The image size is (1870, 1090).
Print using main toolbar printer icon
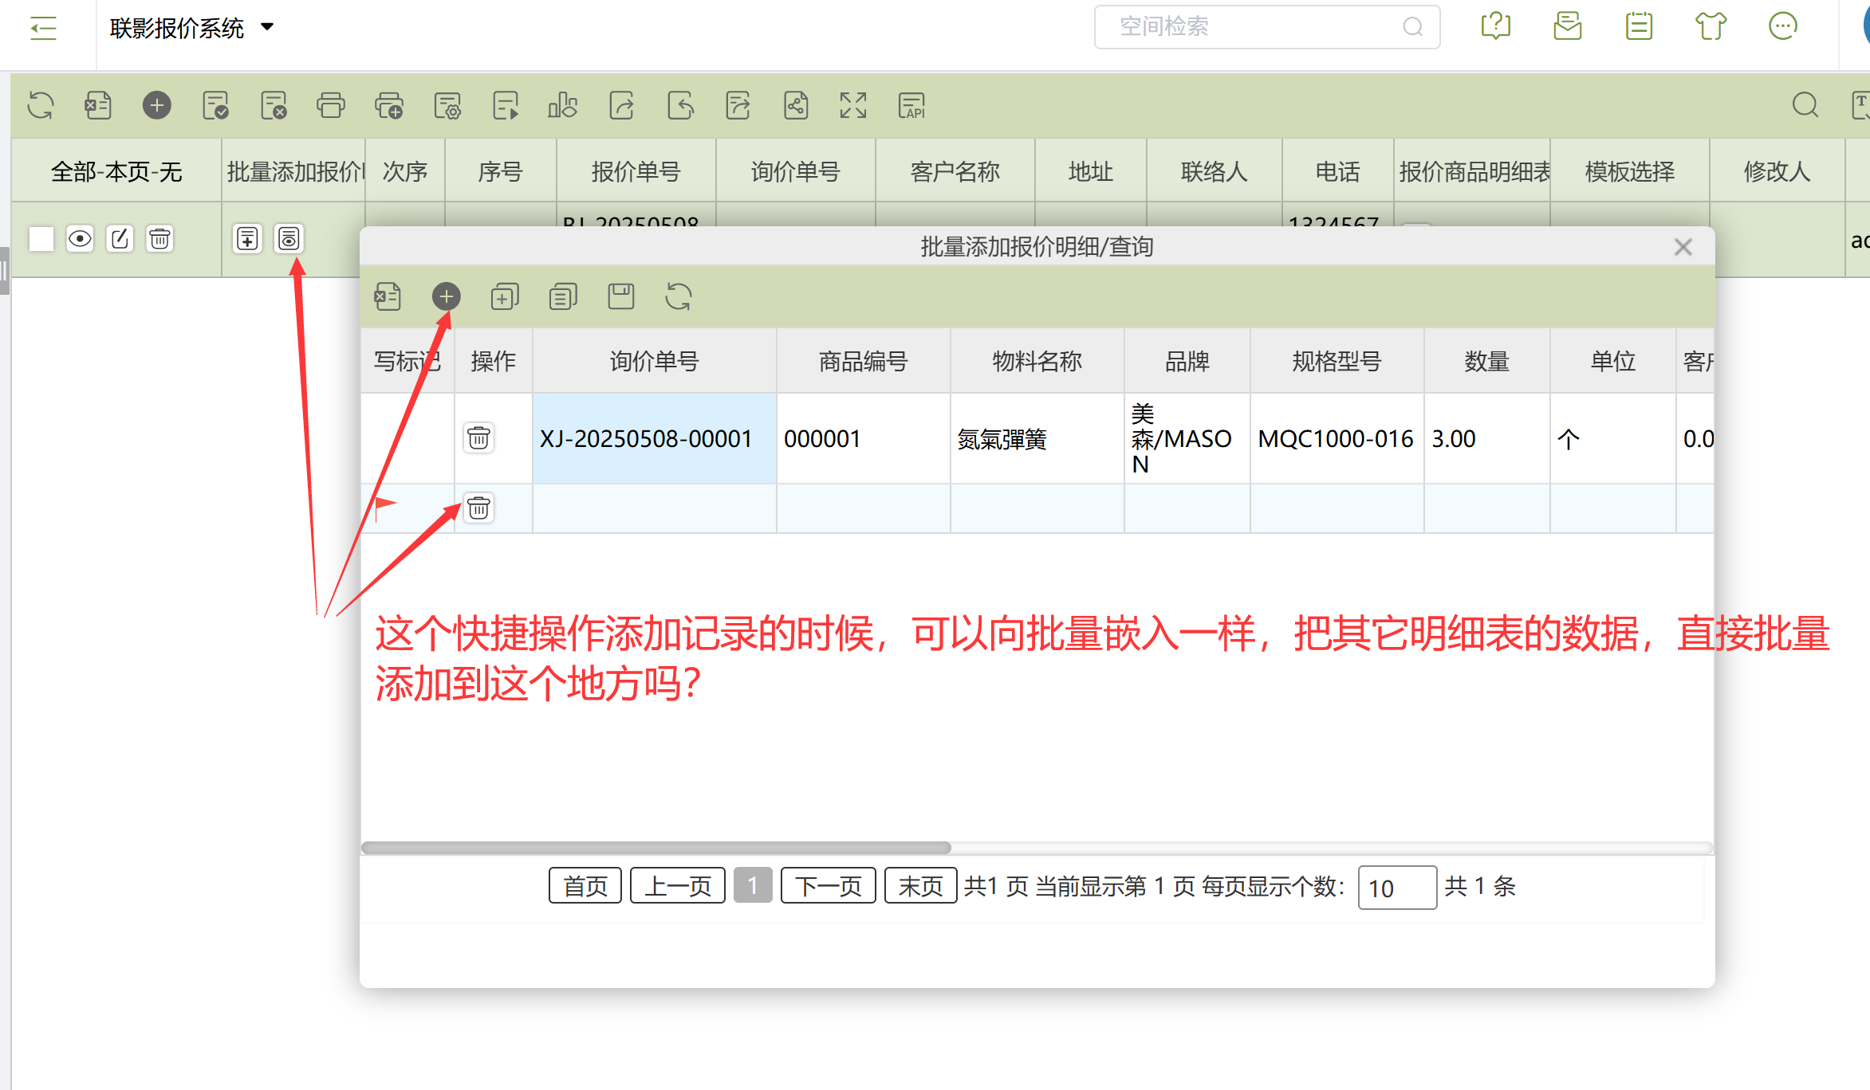331,105
